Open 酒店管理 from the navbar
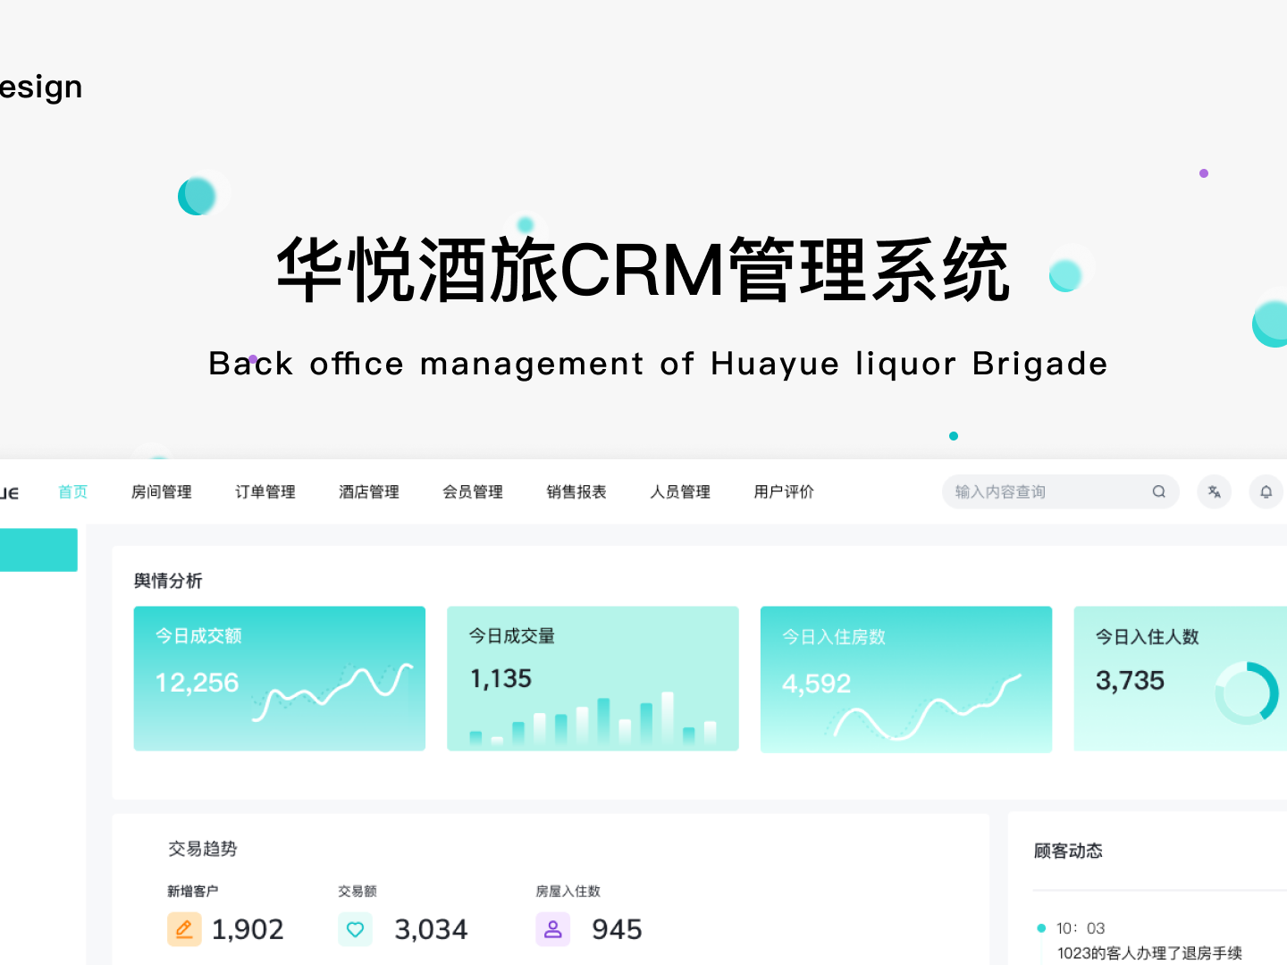The width and height of the screenshot is (1287, 965). point(368,491)
